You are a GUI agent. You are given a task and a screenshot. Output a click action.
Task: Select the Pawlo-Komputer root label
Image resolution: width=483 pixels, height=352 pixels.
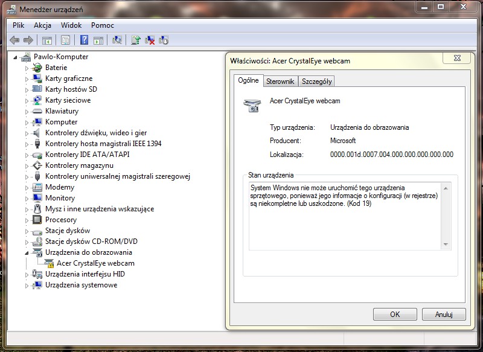(61, 57)
